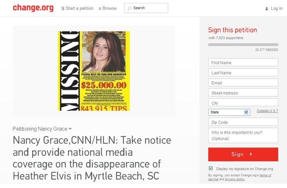Focus the Email input field
287x188 pixels.
tap(243, 83)
